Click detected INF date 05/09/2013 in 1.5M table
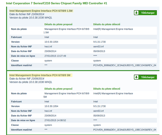 [x=99, y=51]
